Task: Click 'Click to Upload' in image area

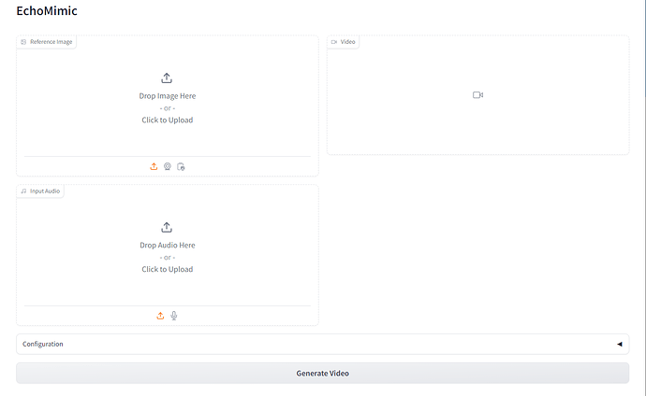Action: click(x=168, y=120)
